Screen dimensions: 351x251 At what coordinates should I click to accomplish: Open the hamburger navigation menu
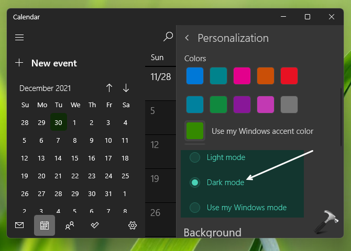(19, 38)
